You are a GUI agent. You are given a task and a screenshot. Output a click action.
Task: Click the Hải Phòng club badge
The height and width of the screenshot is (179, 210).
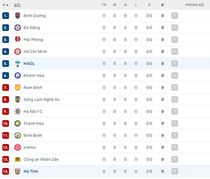(x=18, y=40)
